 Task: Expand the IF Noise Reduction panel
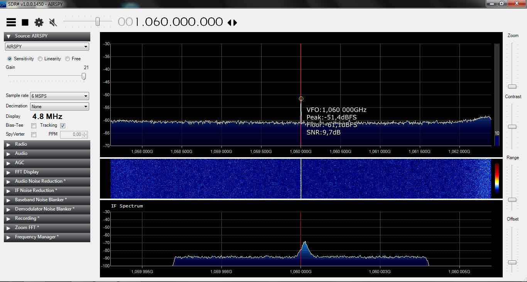click(x=47, y=190)
